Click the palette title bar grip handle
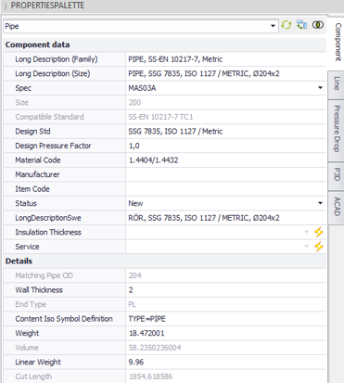Screen dimensions: 344x383 pos(6,6)
